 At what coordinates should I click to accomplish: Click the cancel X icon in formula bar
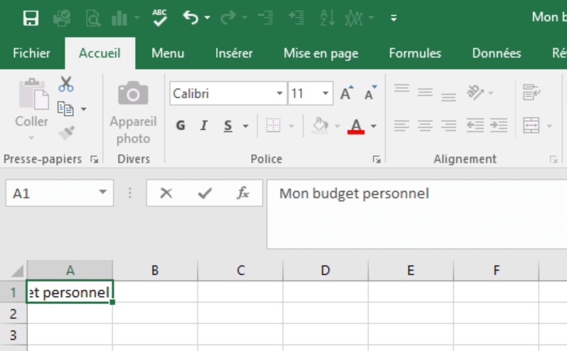(166, 193)
